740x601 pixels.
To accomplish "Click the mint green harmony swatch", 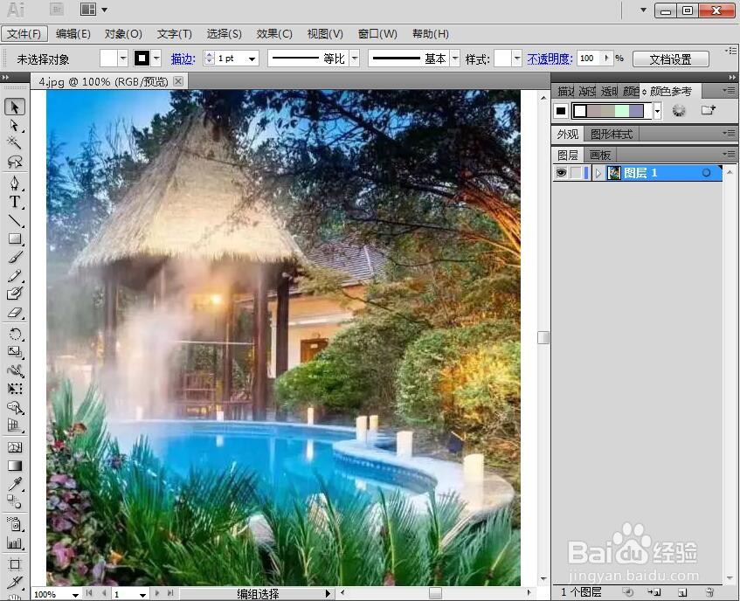I will (x=622, y=111).
